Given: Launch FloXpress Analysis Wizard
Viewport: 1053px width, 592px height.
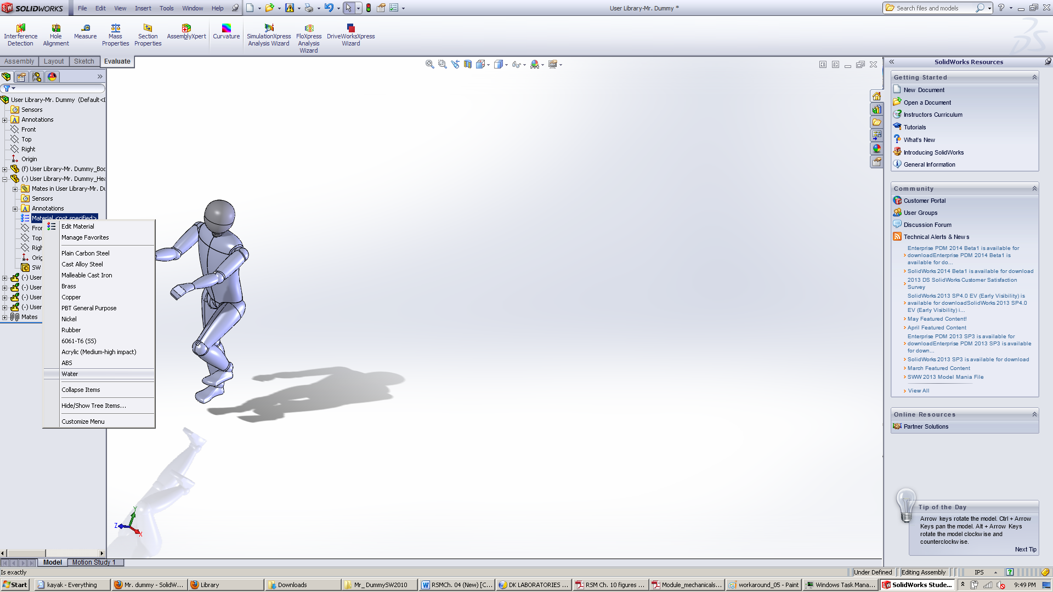Looking at the screenshot, I should click(309, 38).
